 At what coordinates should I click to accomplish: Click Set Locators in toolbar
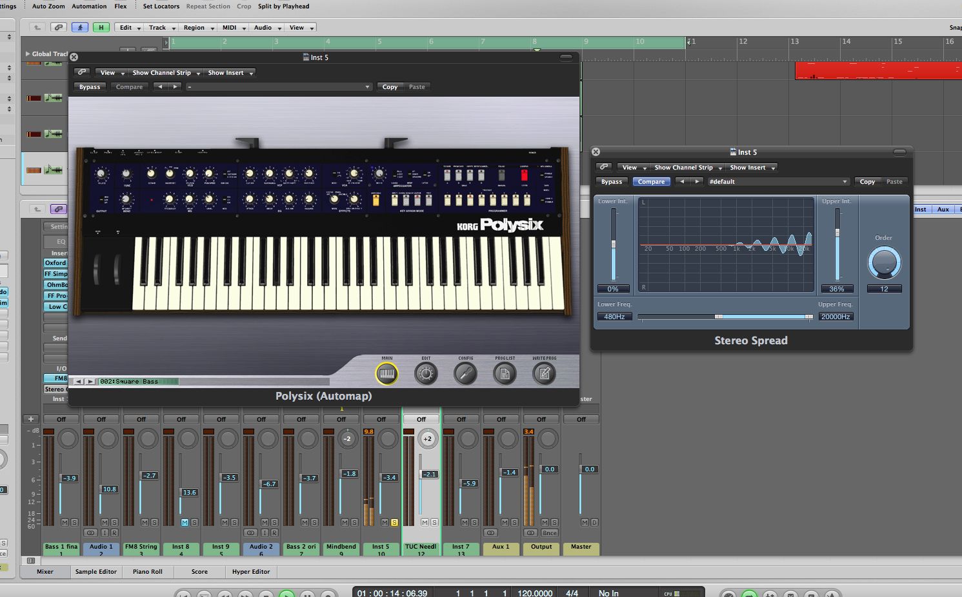(161, 6)
